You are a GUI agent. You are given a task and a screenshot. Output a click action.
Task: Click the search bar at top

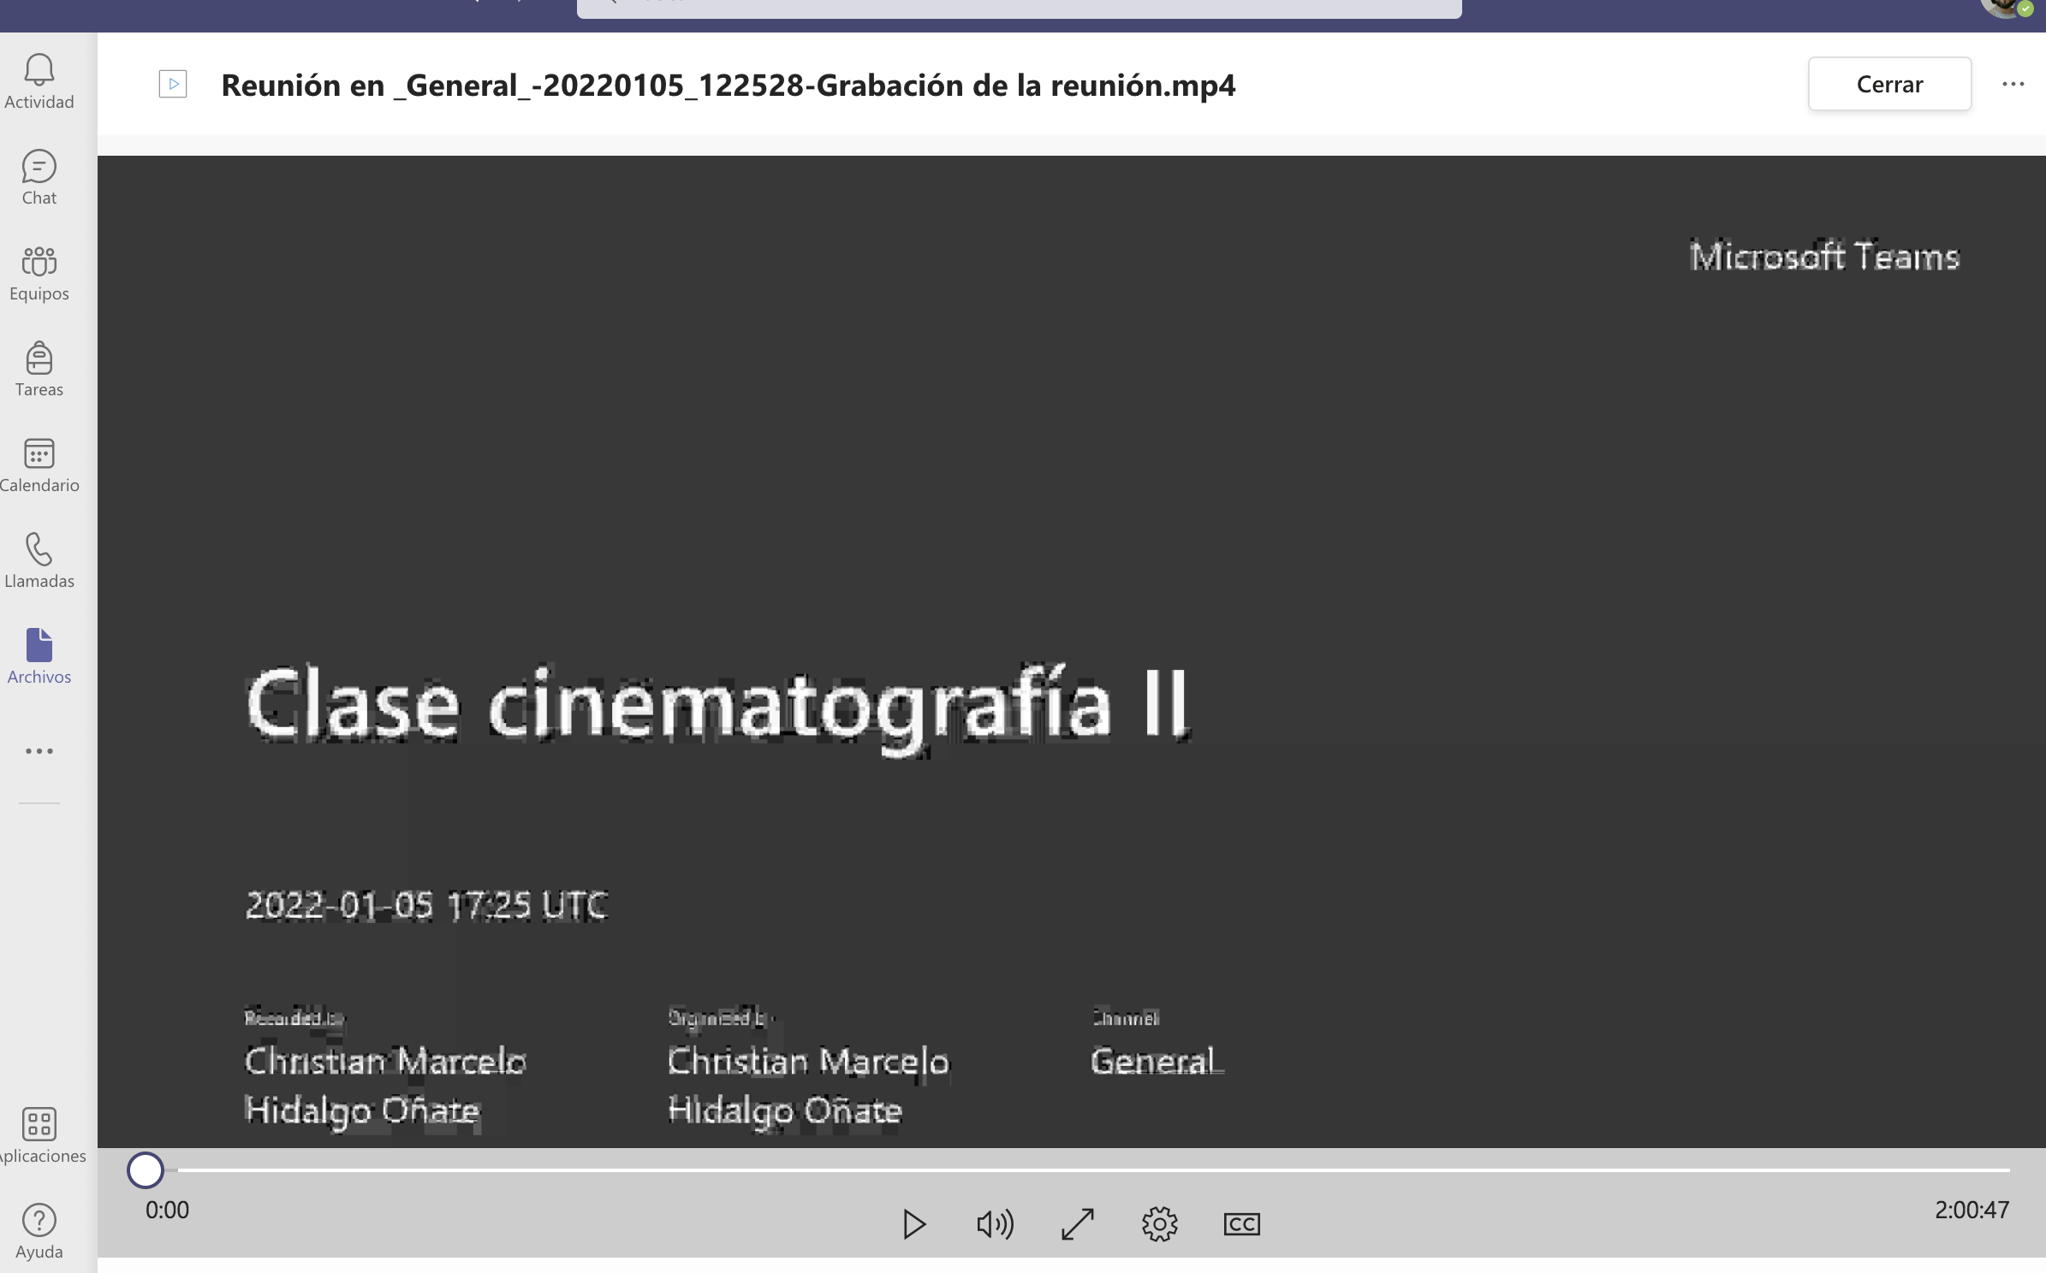(1019, 7)
